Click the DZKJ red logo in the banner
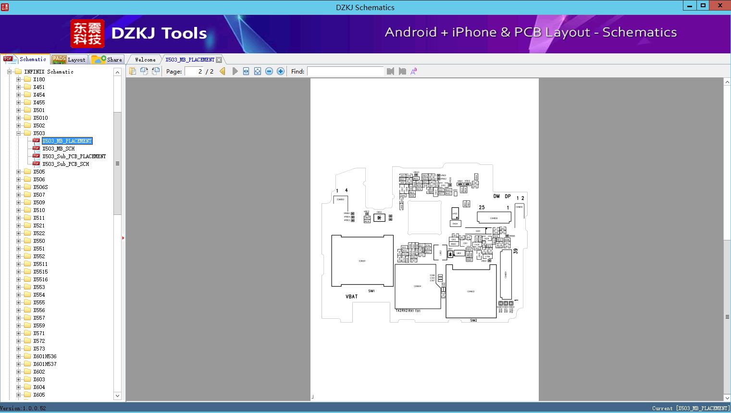This screenshot has height=413, width=731. click(87, 33)
